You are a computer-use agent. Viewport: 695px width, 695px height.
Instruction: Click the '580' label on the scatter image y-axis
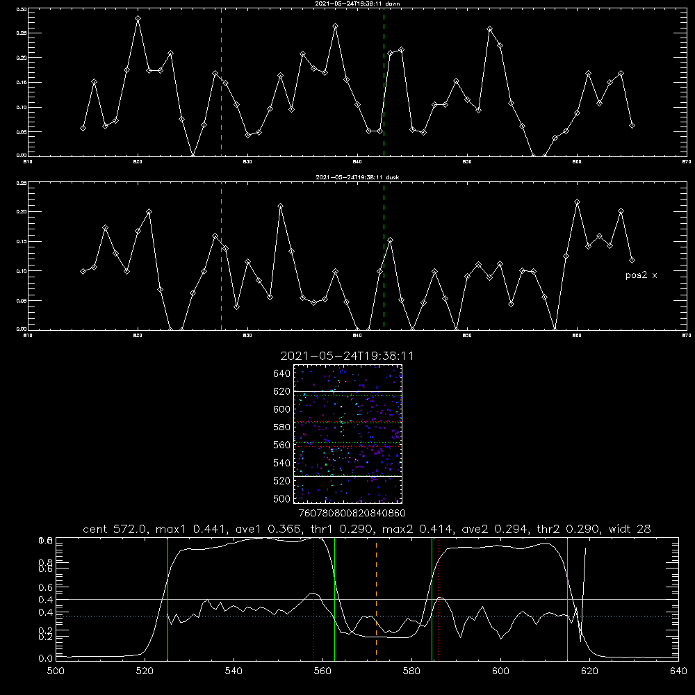282,427
